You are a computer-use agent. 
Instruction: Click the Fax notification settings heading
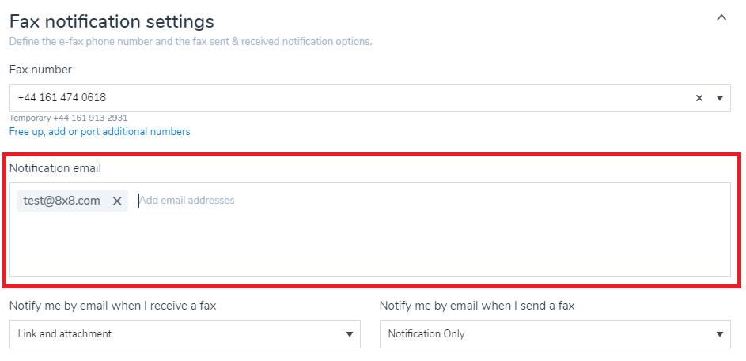click(x=112, y=21)
